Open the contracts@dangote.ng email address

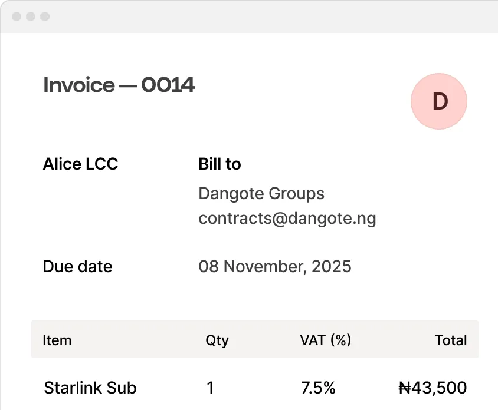tap(287, 219)
